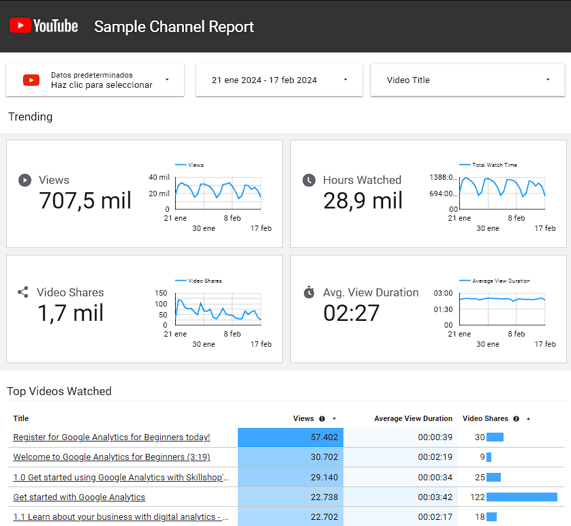The image size is (571, 526).
Task: Click the Views play icon
Action: pos(25,180)
